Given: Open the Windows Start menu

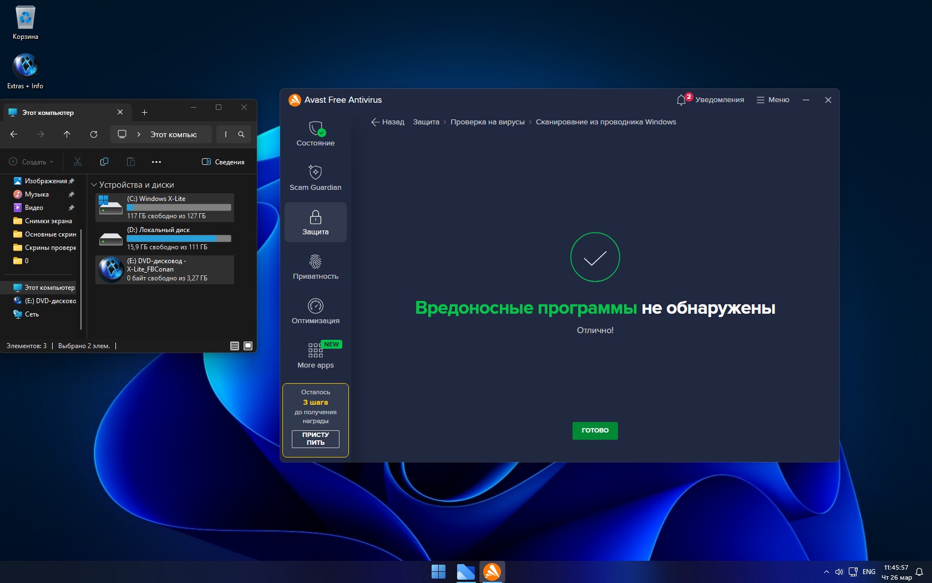Looking at the screenshot, I should tap(438, 571).
